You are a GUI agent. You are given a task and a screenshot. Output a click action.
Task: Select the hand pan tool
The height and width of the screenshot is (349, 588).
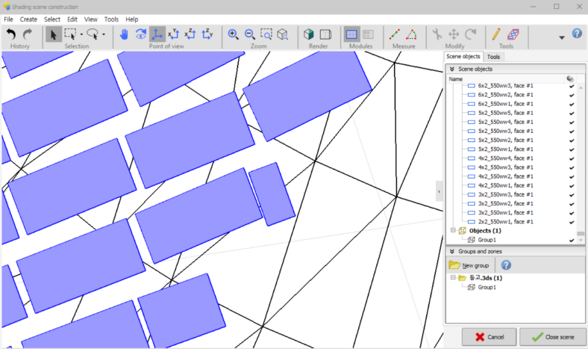click(123, 35)
